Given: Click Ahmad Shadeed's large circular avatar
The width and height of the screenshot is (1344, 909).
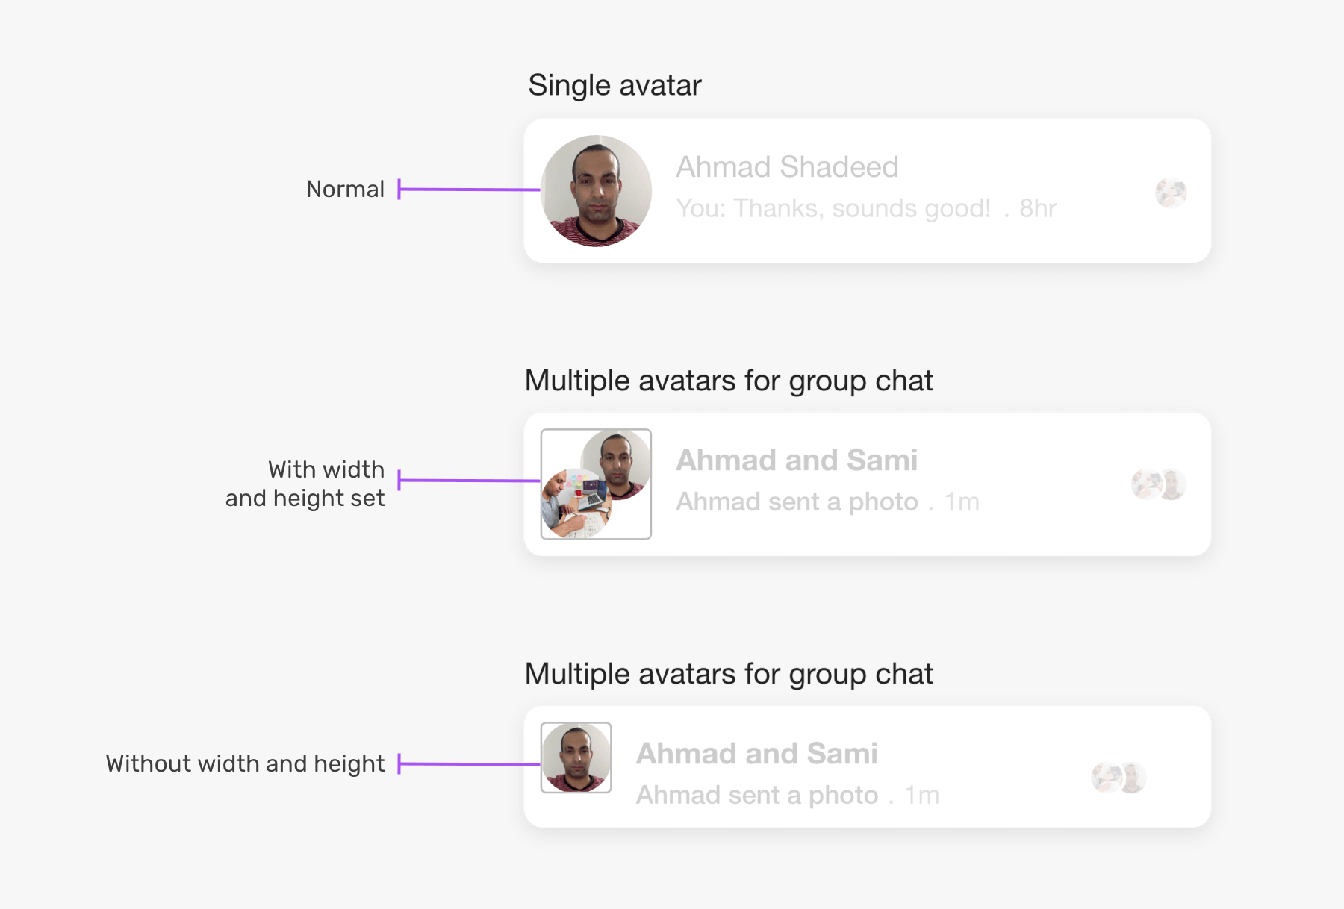Looking at the screenshot, I should 596,191.
